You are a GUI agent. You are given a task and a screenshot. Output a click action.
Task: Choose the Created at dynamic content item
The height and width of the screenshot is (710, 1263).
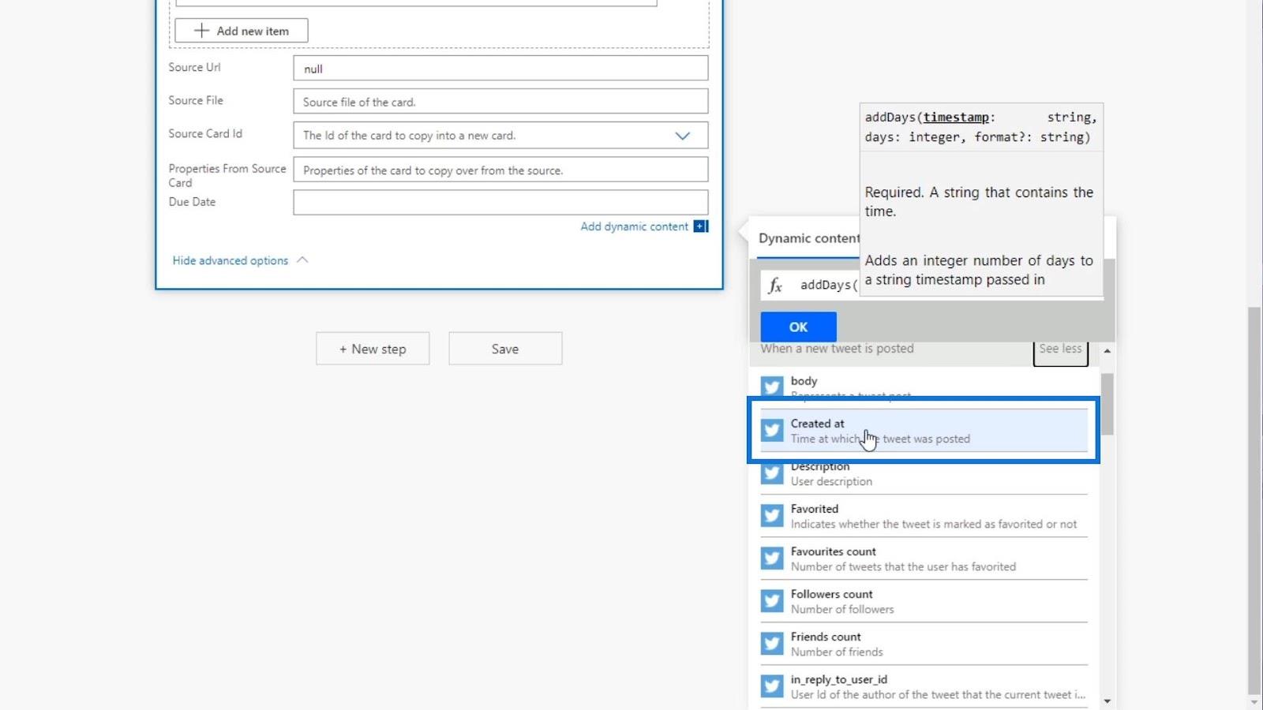(x=924, y=431)
